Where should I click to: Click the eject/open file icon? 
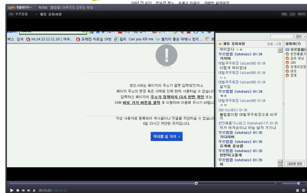coord(34,191)
